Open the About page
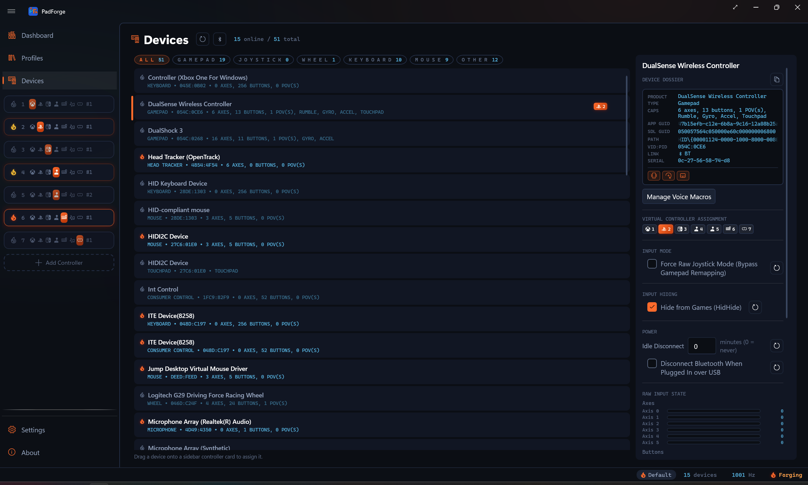Viewport: 808px width, 485px height. pyautogui.click(x=60, y=453)
